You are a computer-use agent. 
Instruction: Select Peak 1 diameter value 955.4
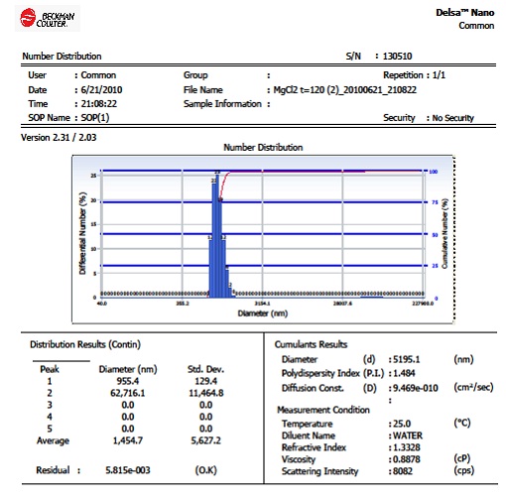point(128,381)
